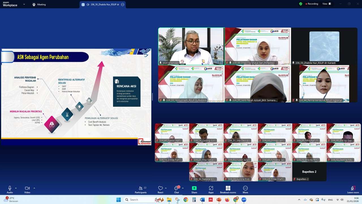Viewport: 362px width, 204px height.
Task: Open the Chat panel
Action: [176, 189]
